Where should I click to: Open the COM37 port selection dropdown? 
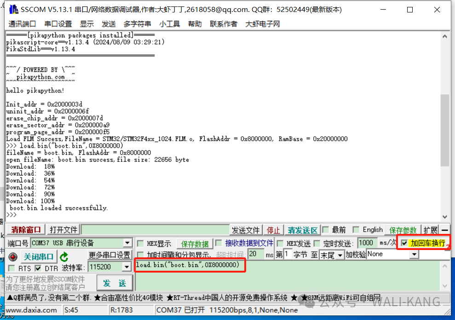[127, 243]
